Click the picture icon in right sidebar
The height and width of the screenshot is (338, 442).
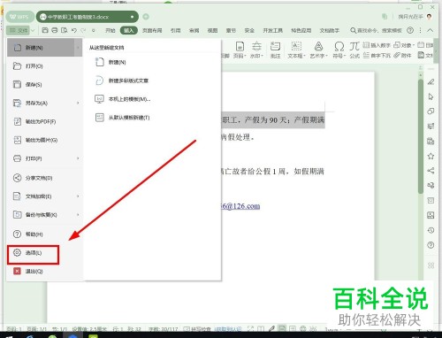click(431, 215)
